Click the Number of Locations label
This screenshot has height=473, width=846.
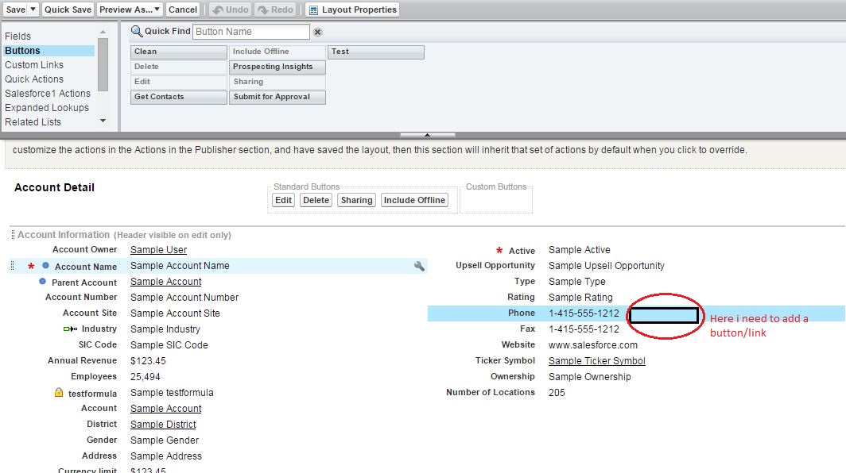(x=491, y=392)
